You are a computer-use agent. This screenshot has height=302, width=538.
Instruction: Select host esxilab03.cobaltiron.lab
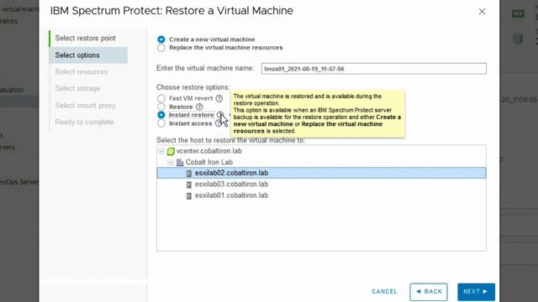click(x=321, y=185)
